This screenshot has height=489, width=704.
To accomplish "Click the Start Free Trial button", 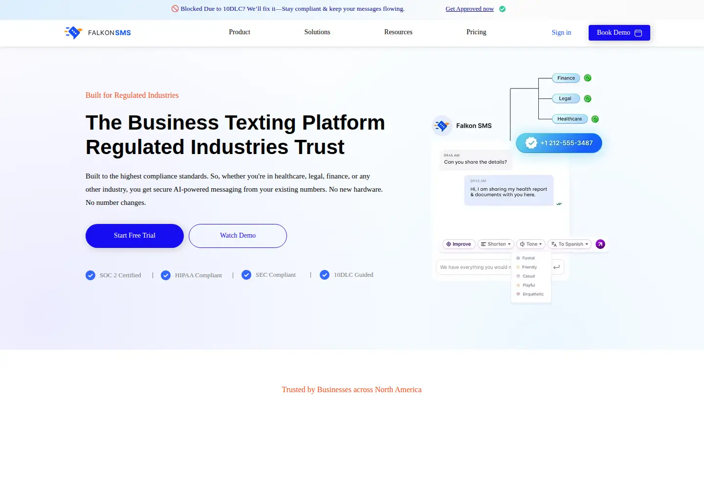I will coord(134,236).
